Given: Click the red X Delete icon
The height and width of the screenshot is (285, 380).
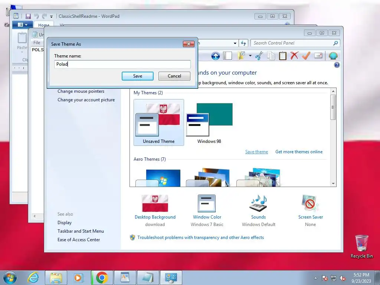Looking at the screenshot, I should 294,56.
